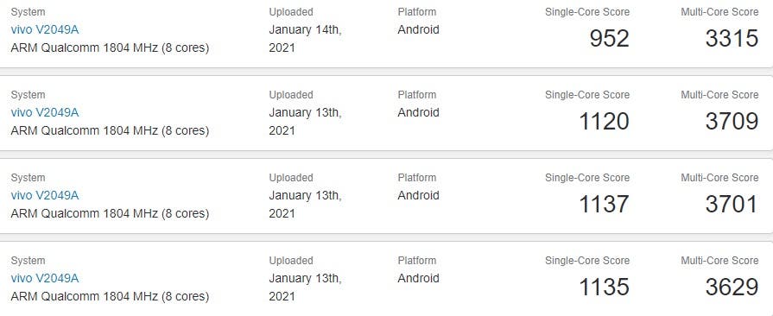Click Android platform text in 3315 result
Image resolution: width=773 pixels, height=316 pixels.
419,29
